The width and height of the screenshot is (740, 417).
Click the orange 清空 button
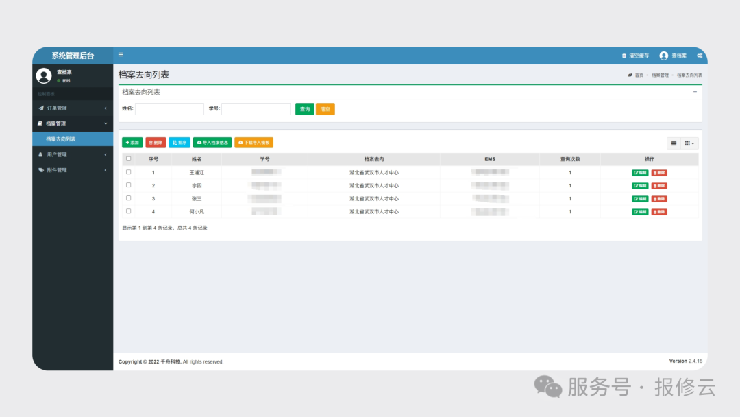pyautogui.click(x=325, y=109)
